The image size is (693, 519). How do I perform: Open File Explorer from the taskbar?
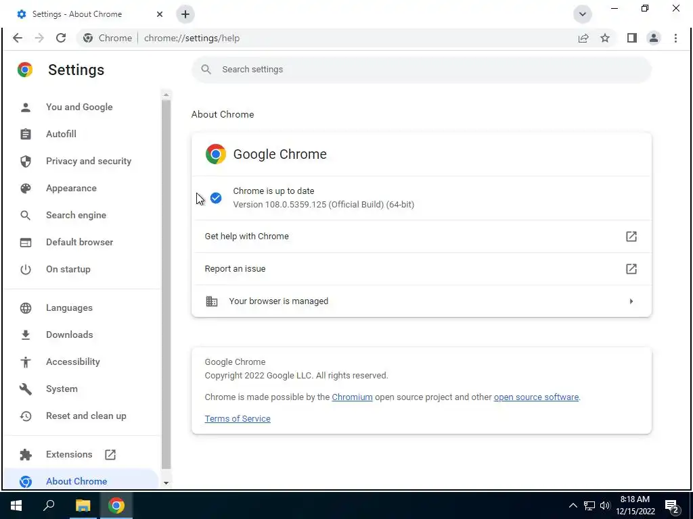point(83,505)
